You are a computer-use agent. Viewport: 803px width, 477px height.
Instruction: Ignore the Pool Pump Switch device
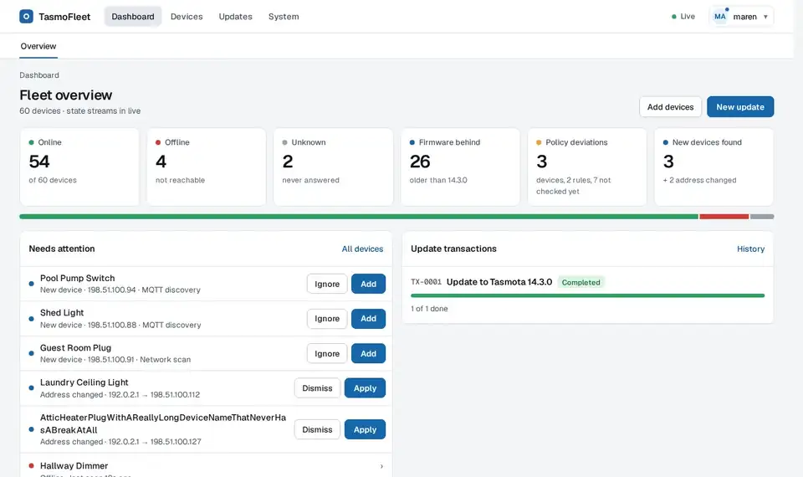click(327, 284)
